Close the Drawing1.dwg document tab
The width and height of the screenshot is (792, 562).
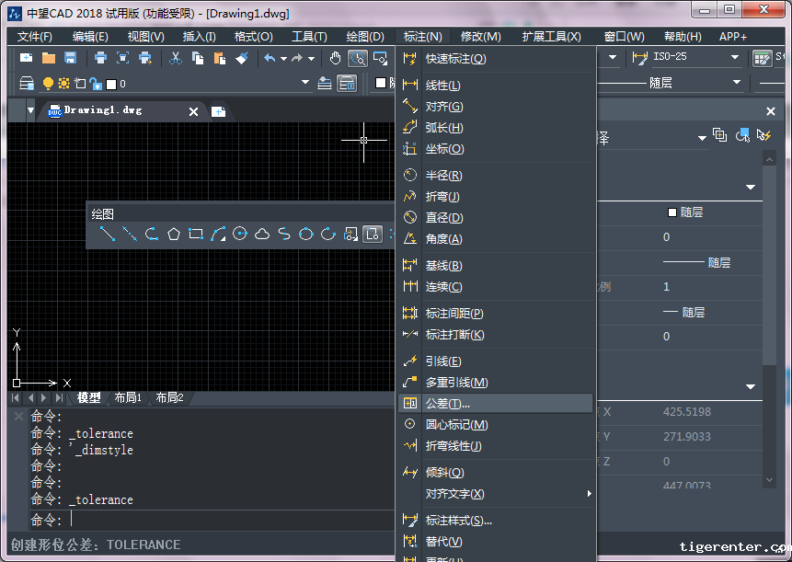click(x=193, y=111)
